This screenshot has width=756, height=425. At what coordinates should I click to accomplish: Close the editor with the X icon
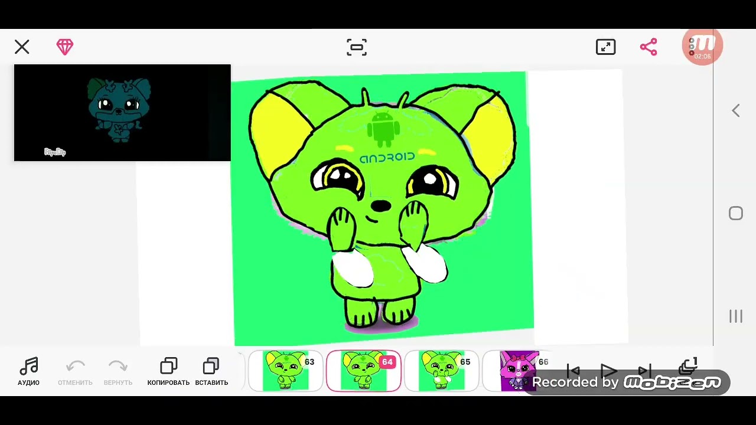[22, 47]
